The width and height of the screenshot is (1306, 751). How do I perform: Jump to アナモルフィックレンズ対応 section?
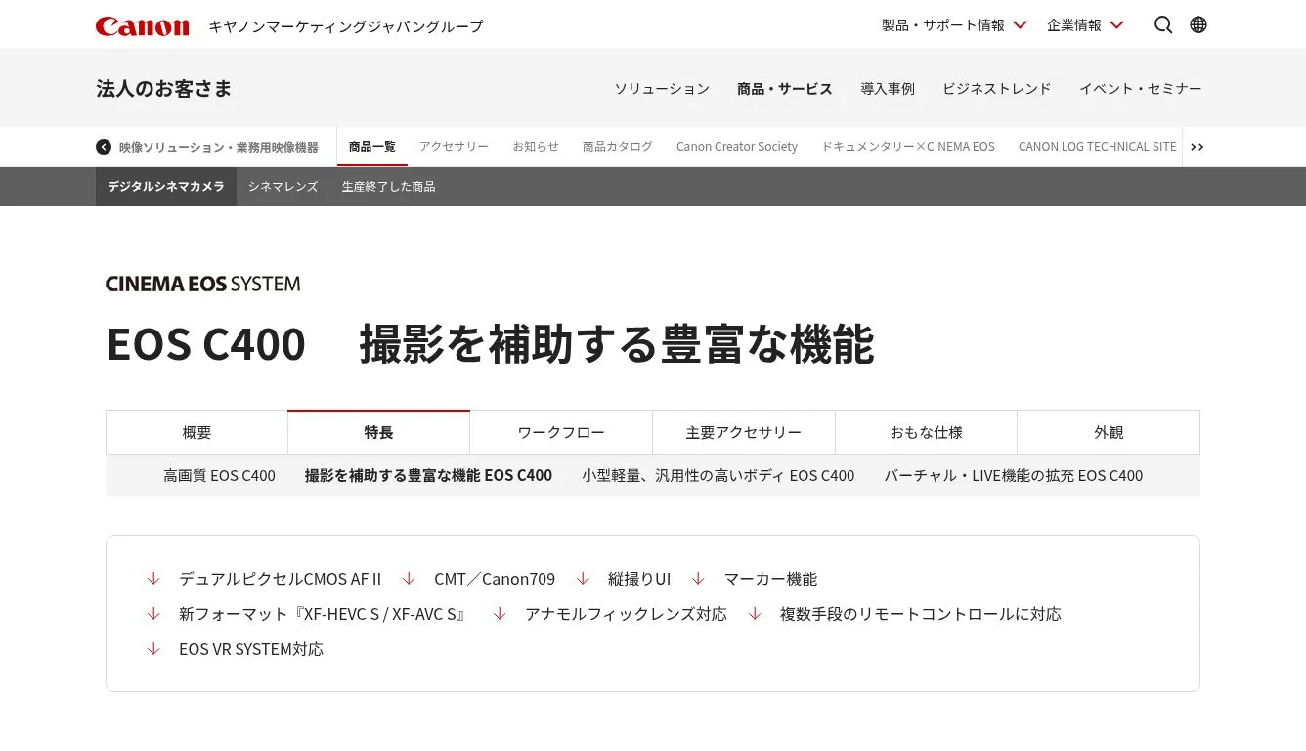click(x=626, y=614)
